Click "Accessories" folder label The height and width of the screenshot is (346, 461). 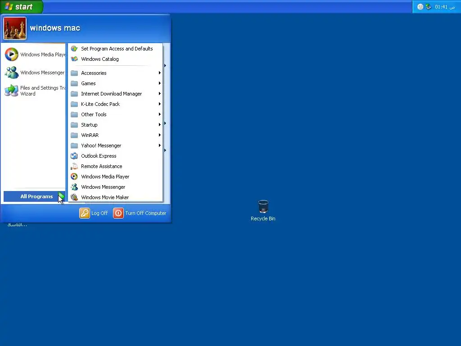pyautogui.click(x=94, y=73)
